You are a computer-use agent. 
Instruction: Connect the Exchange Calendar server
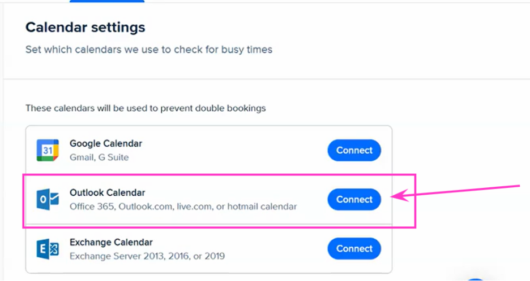point(354,249)
